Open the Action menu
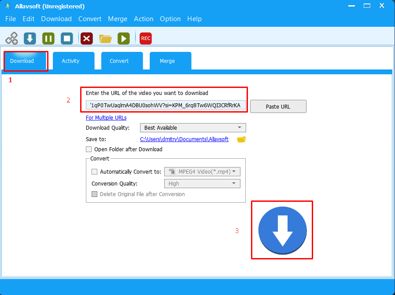Viewport: 395px width, 295px height. coord(144,19)
